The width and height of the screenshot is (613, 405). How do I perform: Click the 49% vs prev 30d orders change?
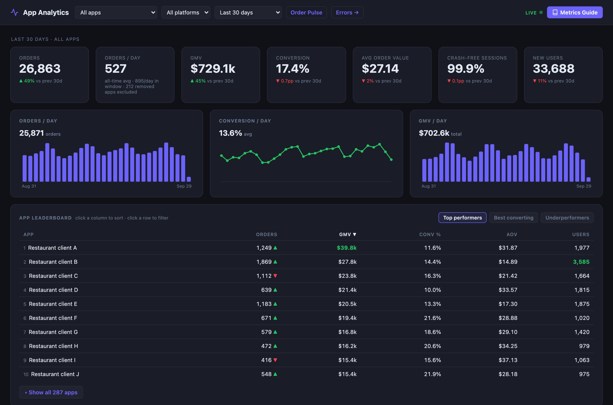click(x=41, y=81)
